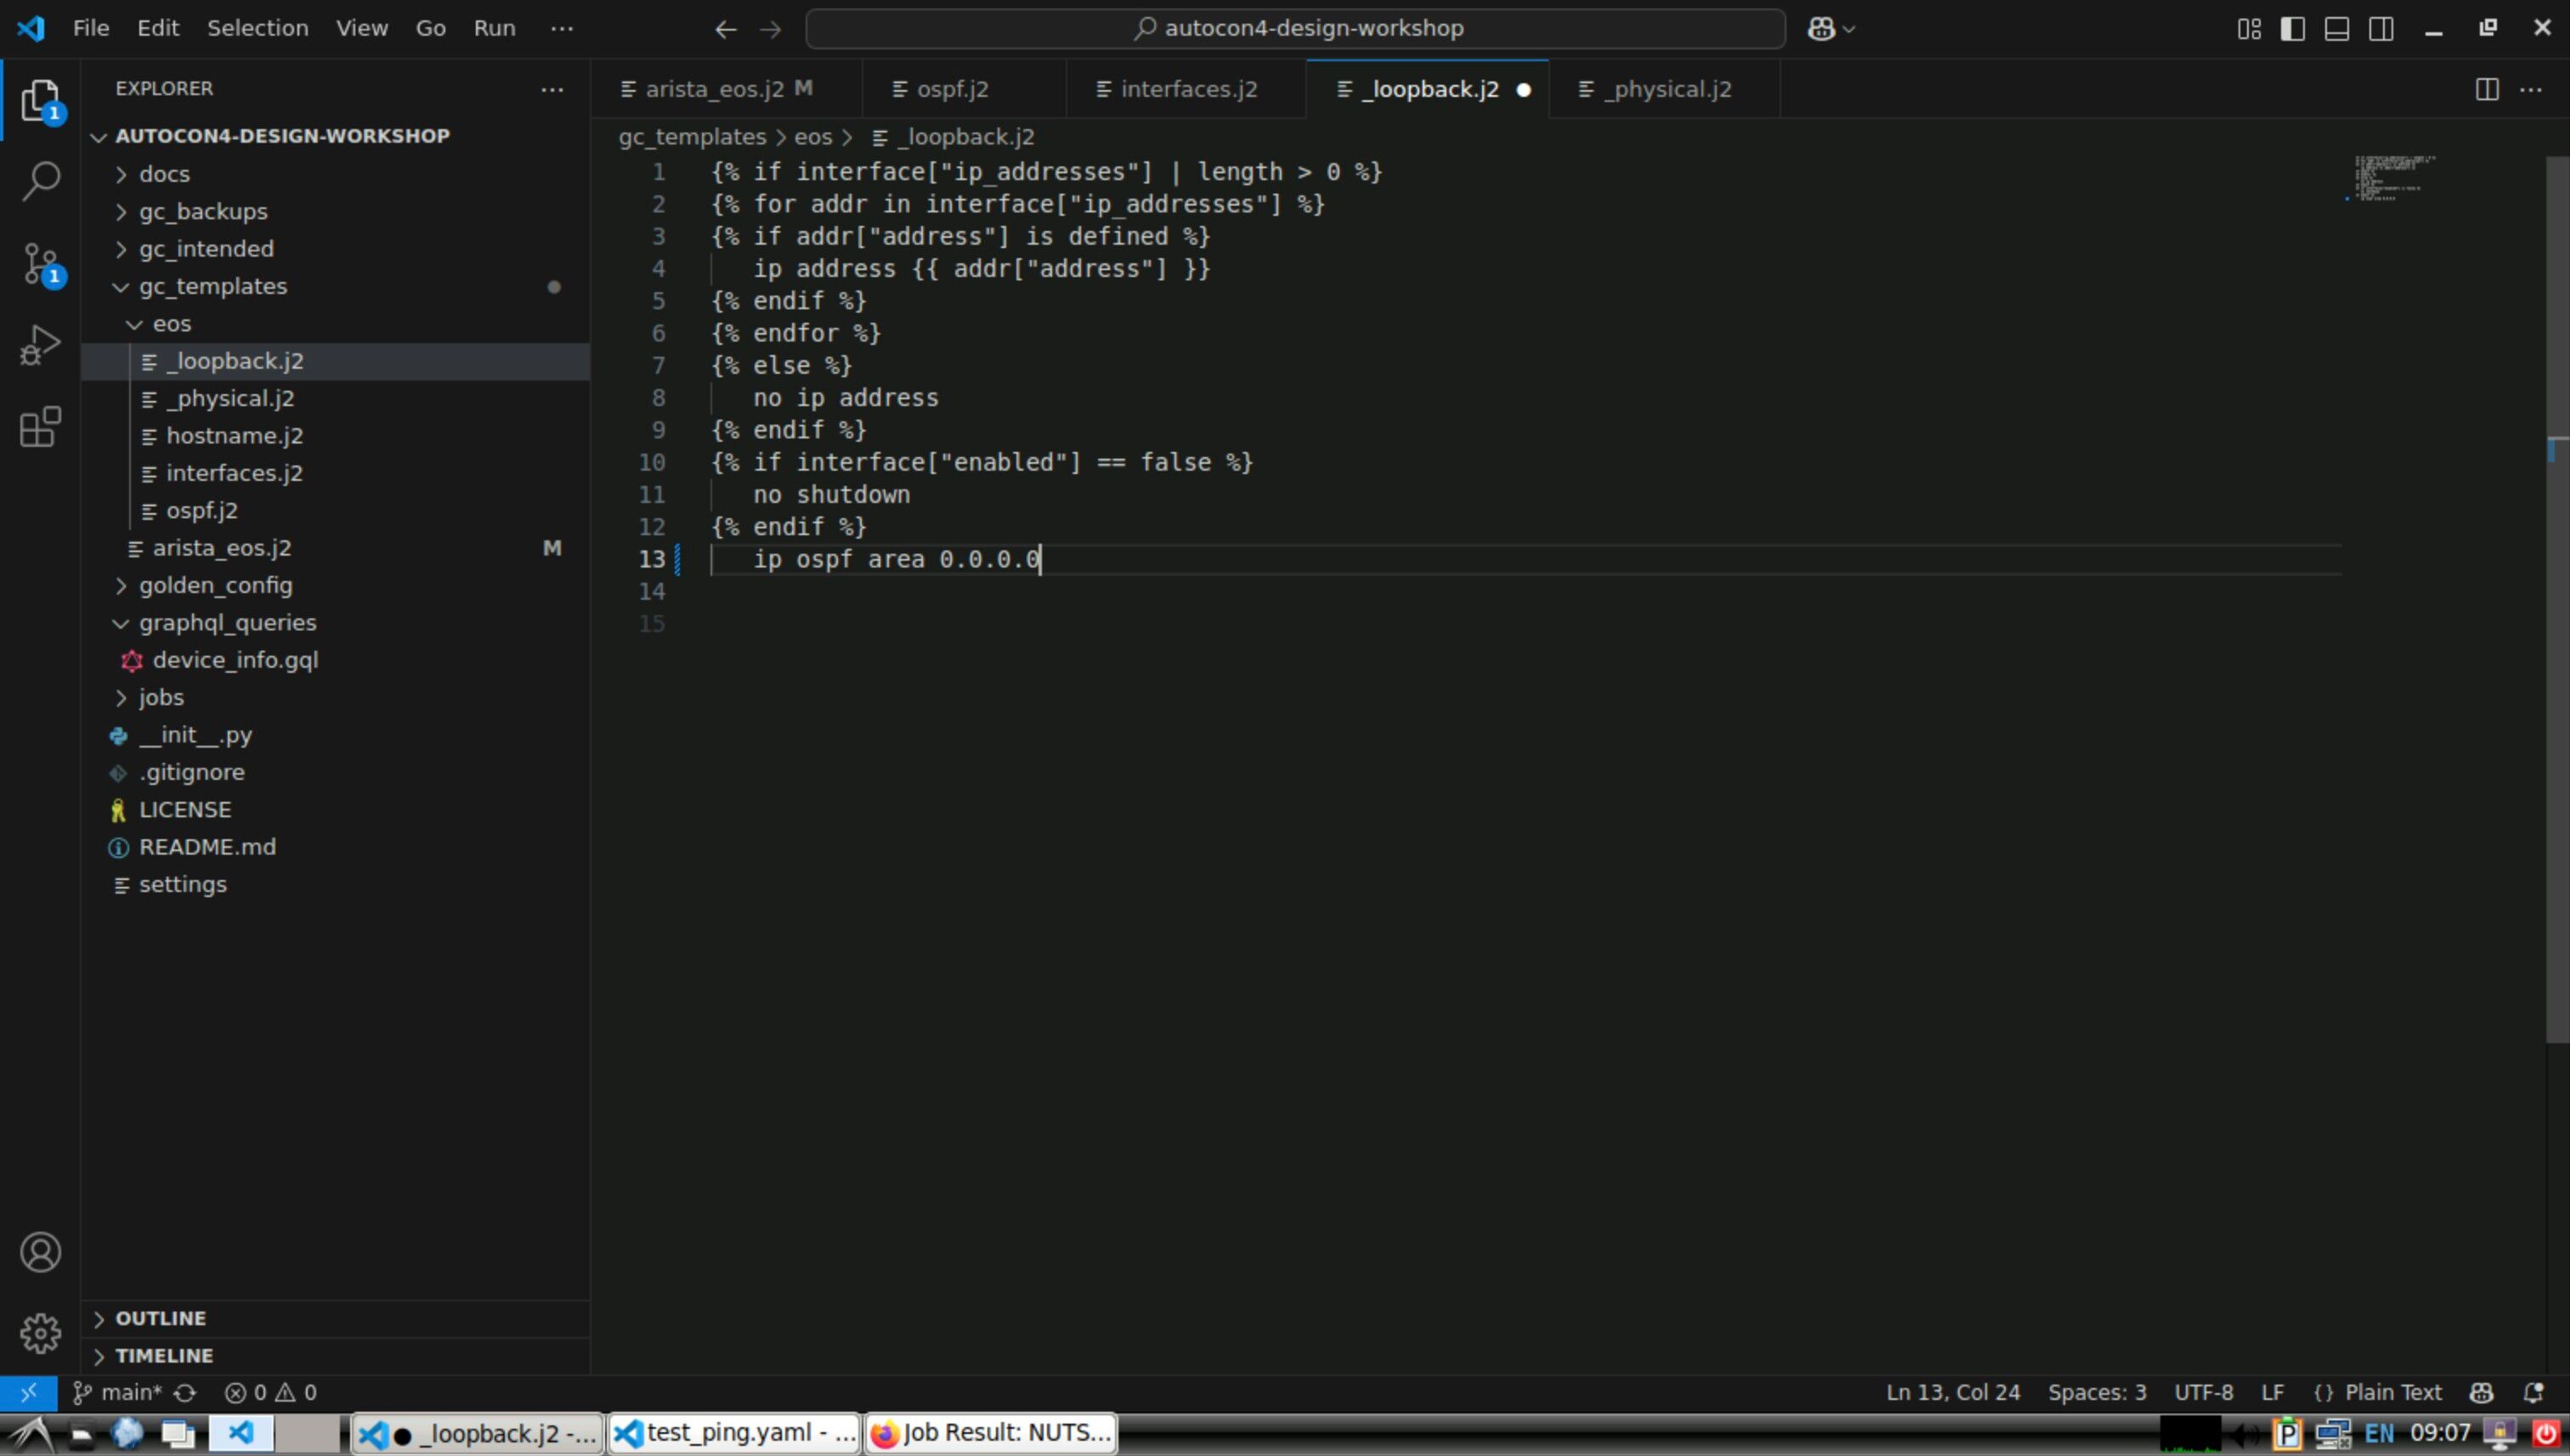Toggle the primary side bar
This screenshot has height=1456, width=2570.
[2293, 29]
